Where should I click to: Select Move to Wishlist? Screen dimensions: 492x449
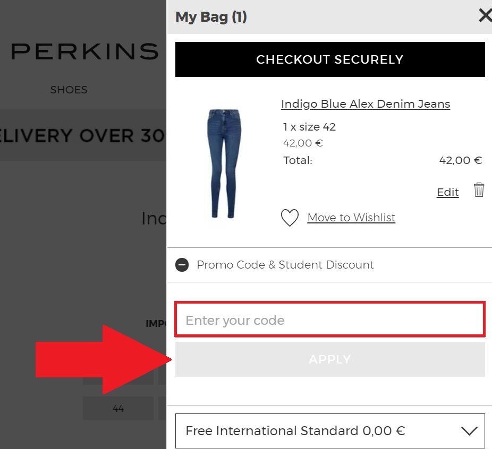coord(351,218)
